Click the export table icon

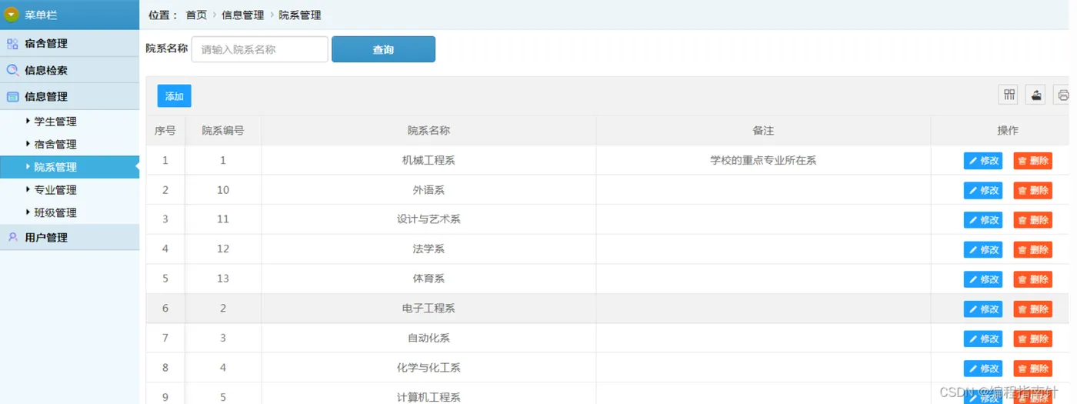tap(1035, 95)
